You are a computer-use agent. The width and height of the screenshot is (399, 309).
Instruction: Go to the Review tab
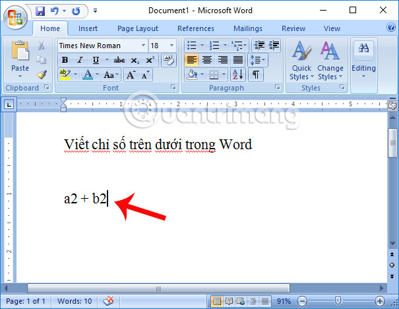click(x=293, y=28)
